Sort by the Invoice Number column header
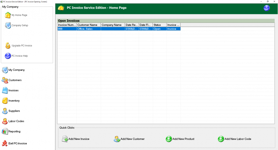Image resolution: width=278 pixels, height=150 pixels. tap(67, 25)
